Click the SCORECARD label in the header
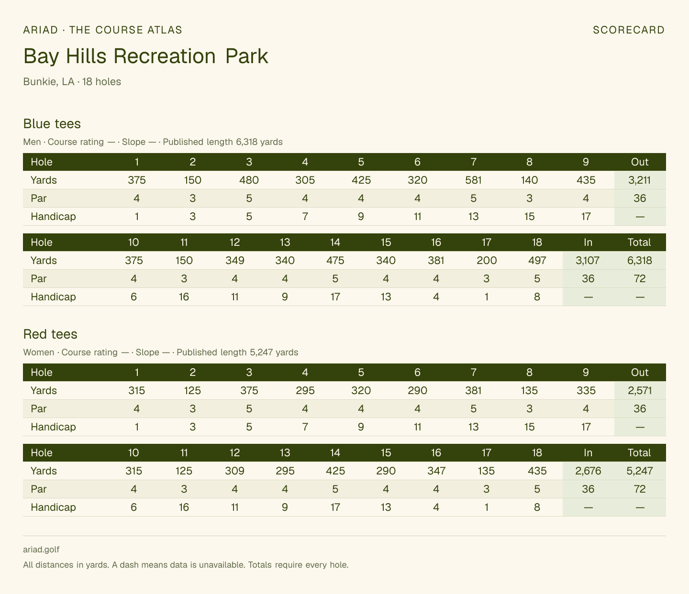The height and width of the screenshot is (594, 689). click(629, 30)
